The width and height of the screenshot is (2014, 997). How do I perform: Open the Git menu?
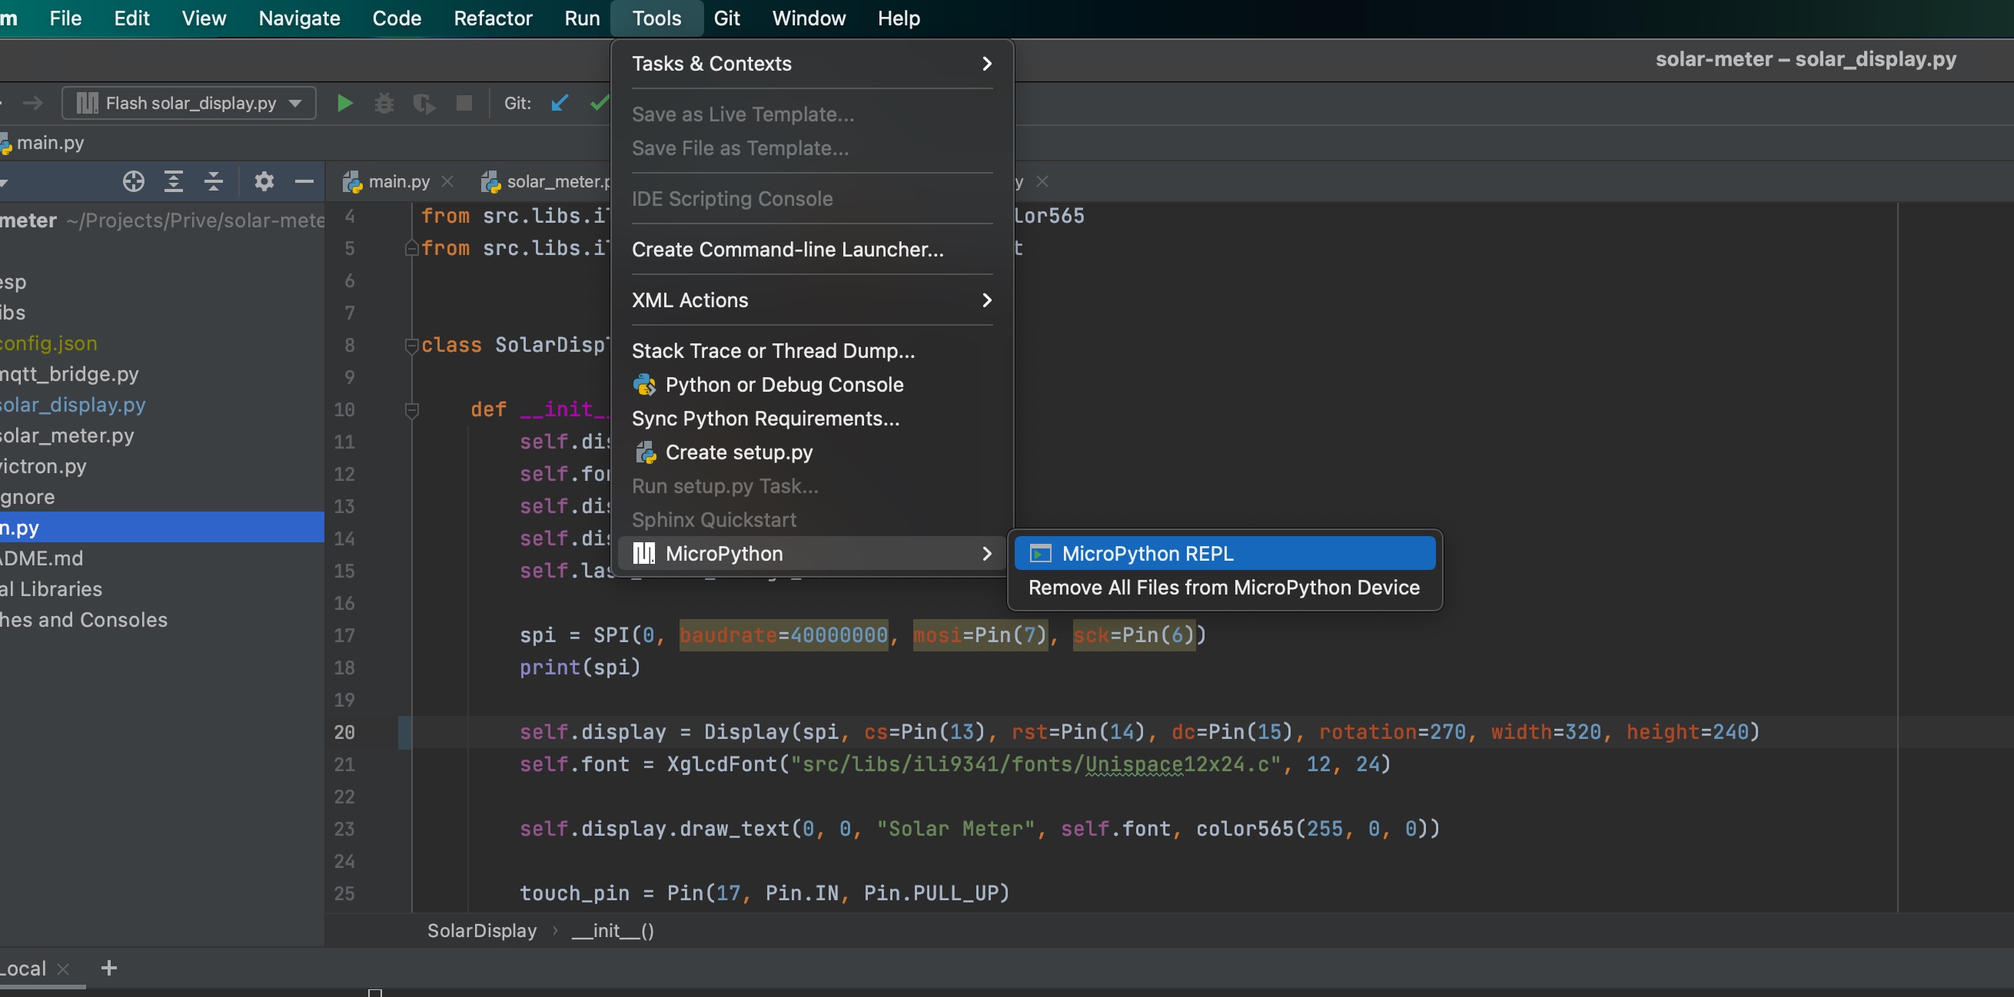(726, 18)
